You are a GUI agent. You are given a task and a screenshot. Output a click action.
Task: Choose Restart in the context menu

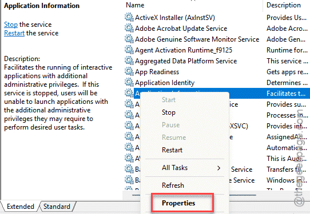click(x=172, y=150)
